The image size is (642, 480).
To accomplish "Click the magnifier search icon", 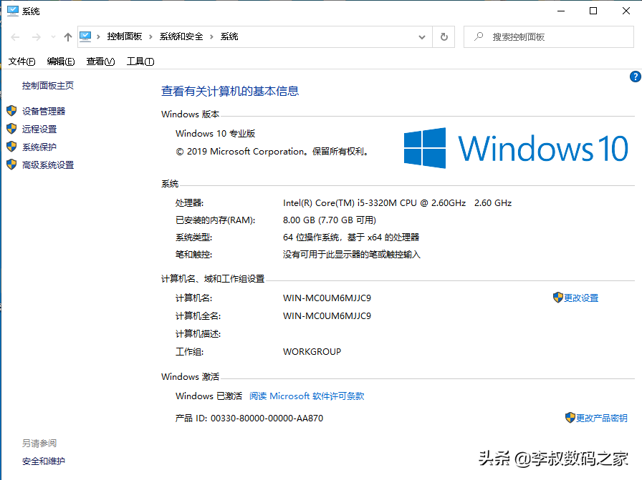I will click(478, 36).
